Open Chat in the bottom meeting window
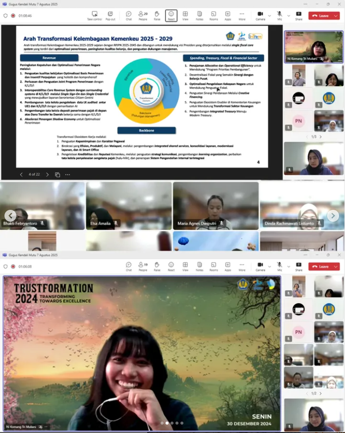The image size is (345, 433). tap(128, 266)
